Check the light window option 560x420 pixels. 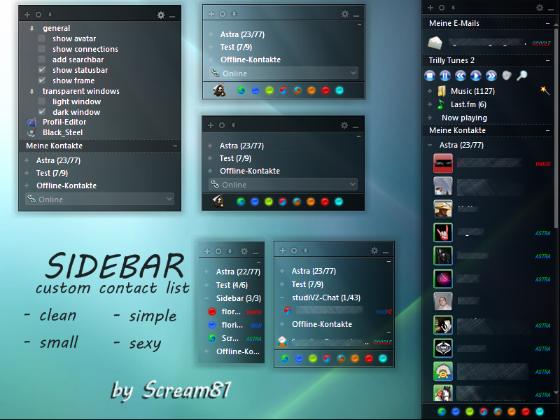point(42,101)
